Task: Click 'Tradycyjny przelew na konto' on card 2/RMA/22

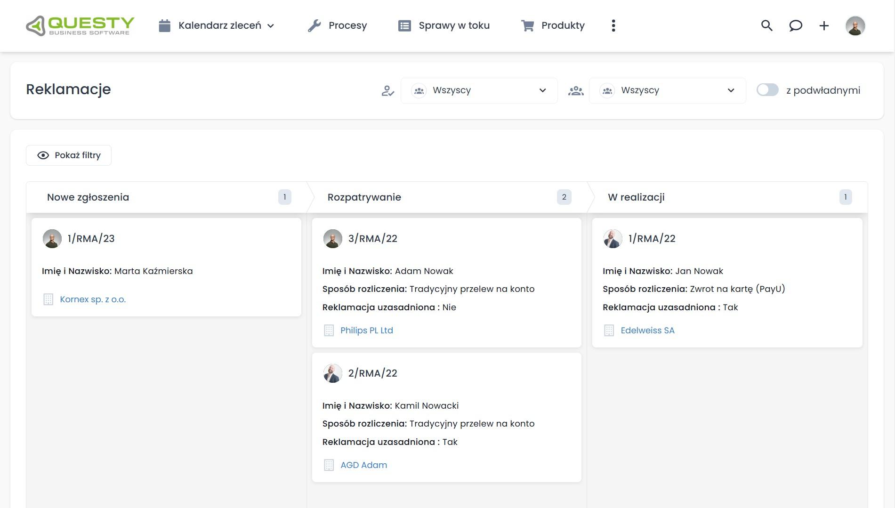Action: pyautogui.click(x=472, y=424)
